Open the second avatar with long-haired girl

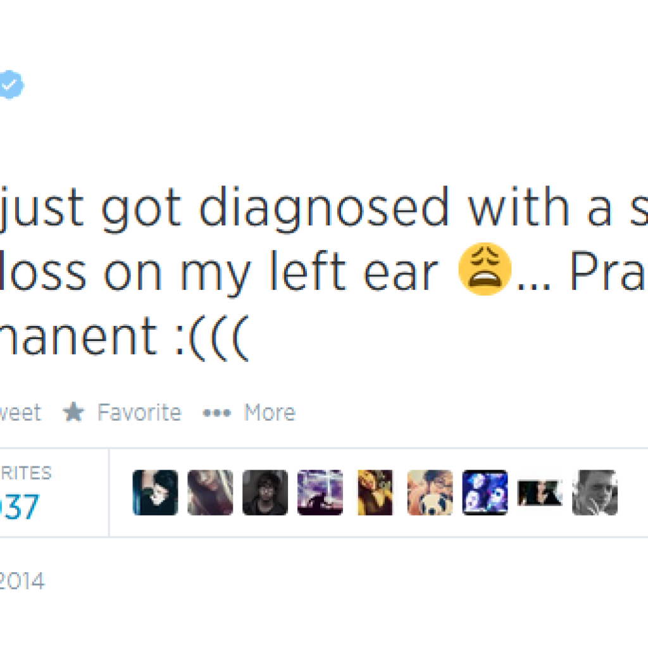[210, 492]
